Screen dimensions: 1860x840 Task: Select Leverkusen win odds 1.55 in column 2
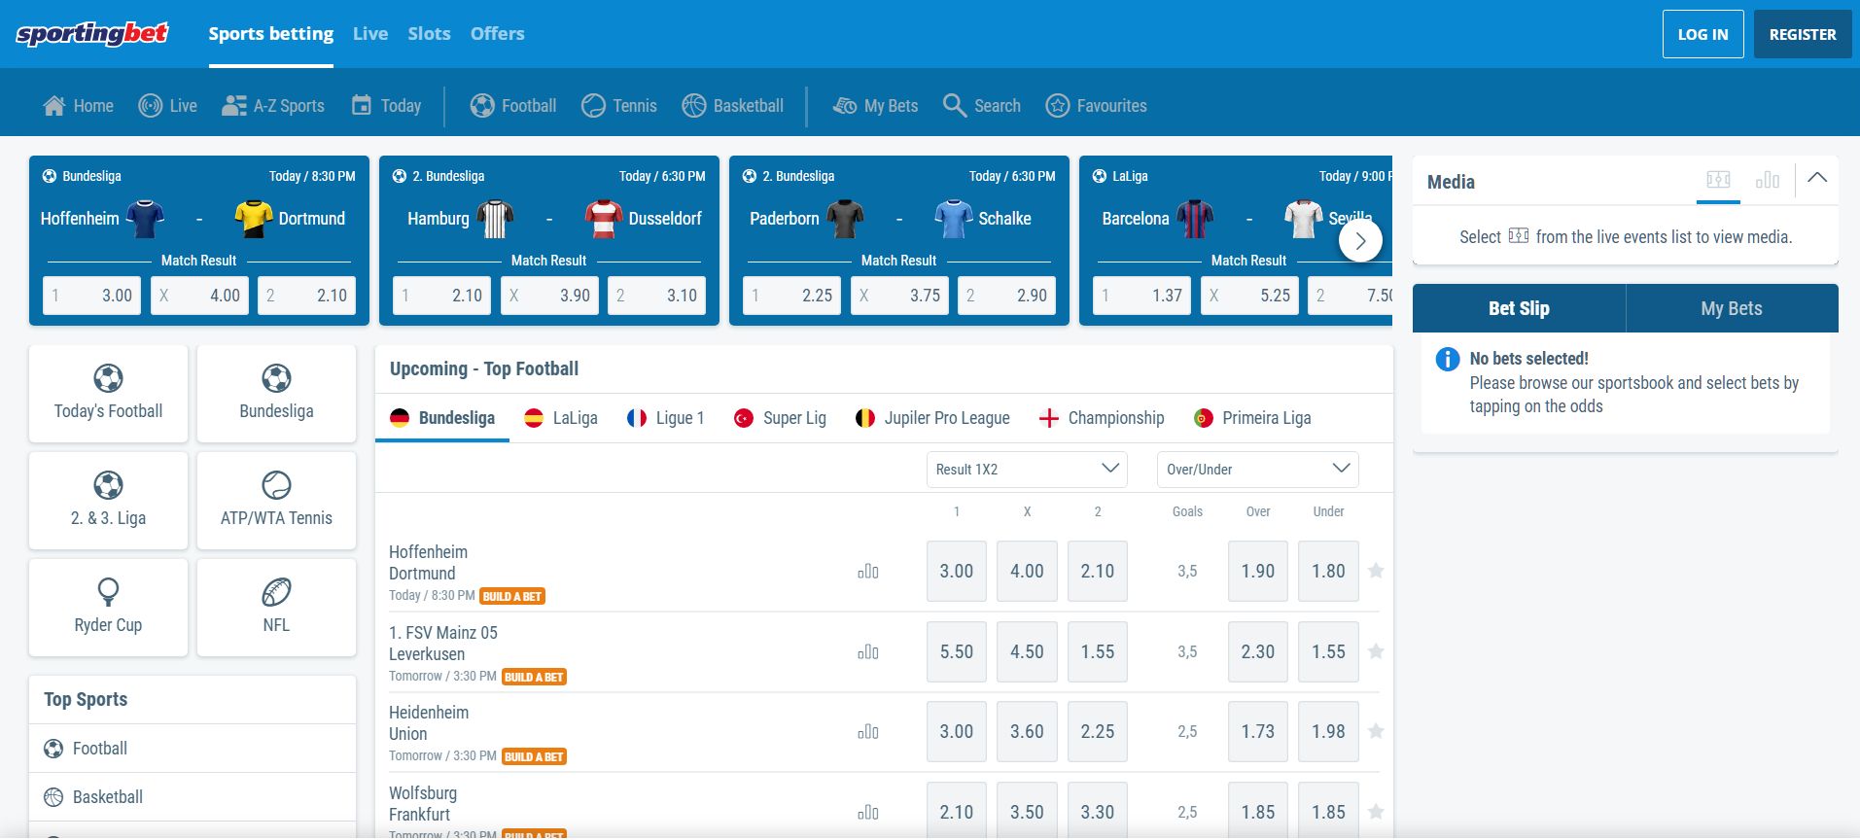click(1098, 652)
